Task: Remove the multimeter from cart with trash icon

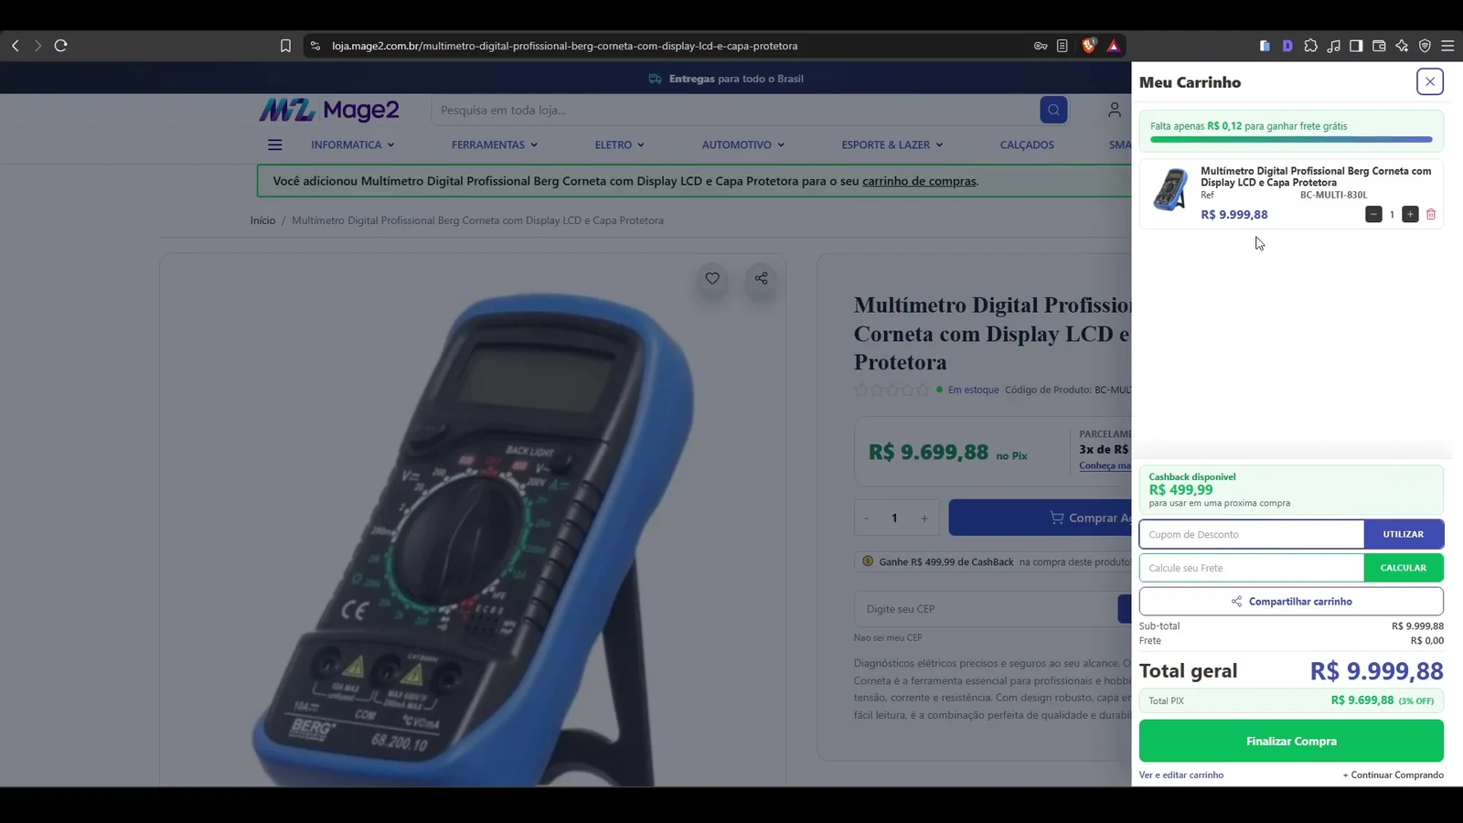Action: pos(1431,214)
